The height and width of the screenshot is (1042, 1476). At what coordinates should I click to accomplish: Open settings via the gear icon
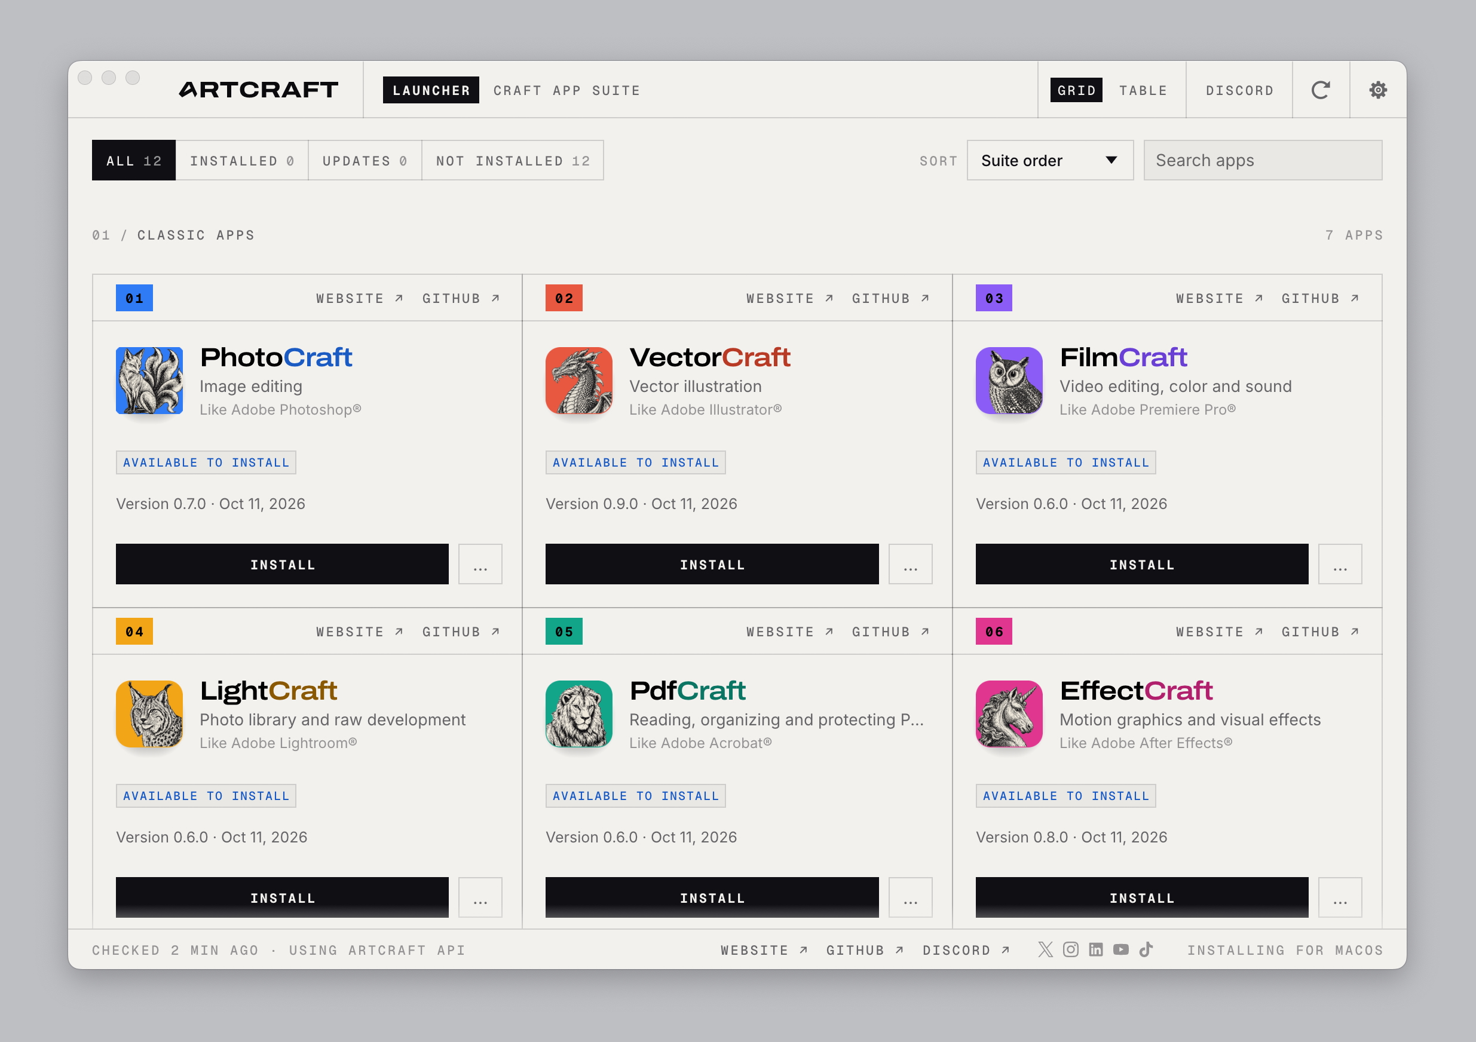click(1377, 90)
